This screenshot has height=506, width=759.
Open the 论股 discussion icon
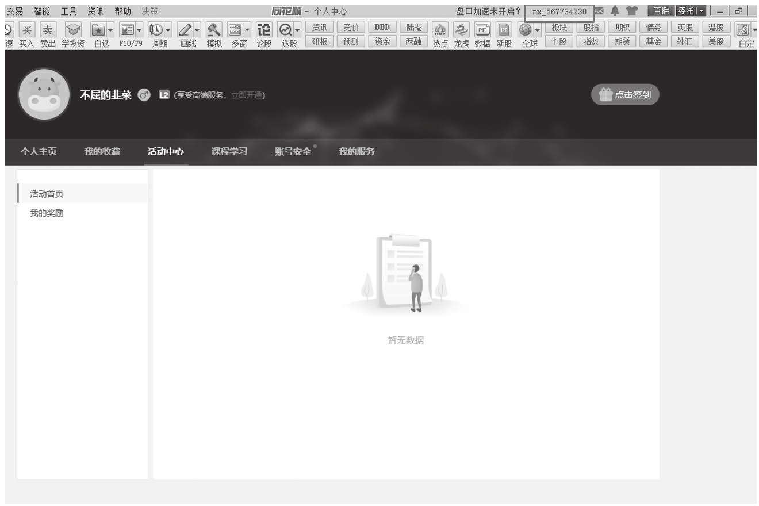point(263,30)
